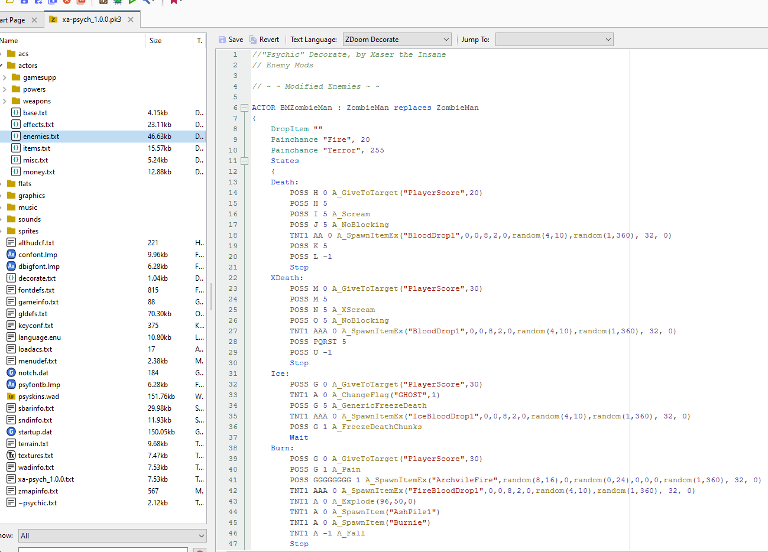The width and height of the screenshot is (768, 552).
Task: Sort entries by the Size column header
Action: point(155,41)
